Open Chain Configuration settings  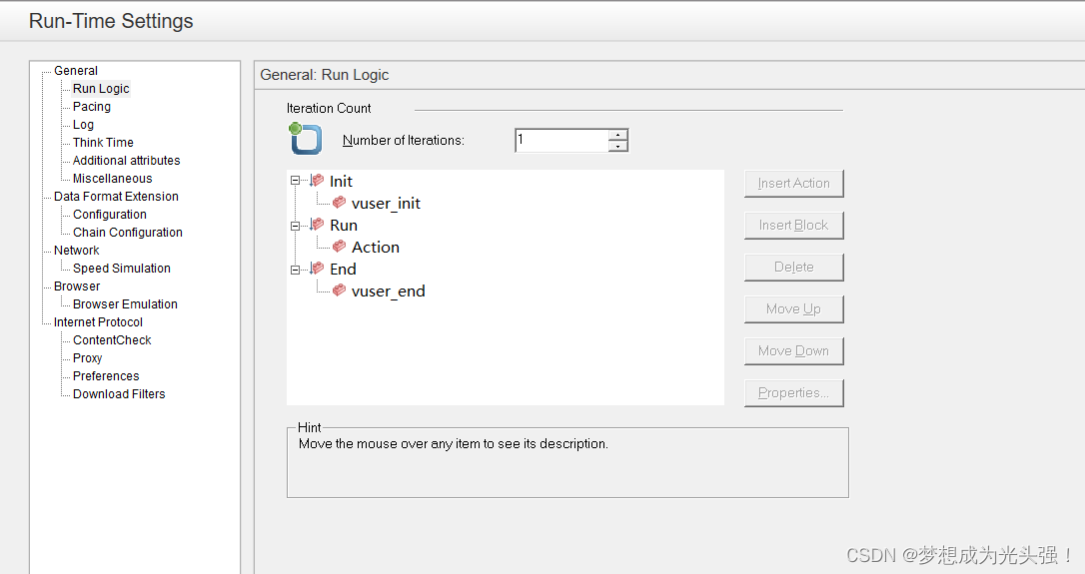(128, 233)
